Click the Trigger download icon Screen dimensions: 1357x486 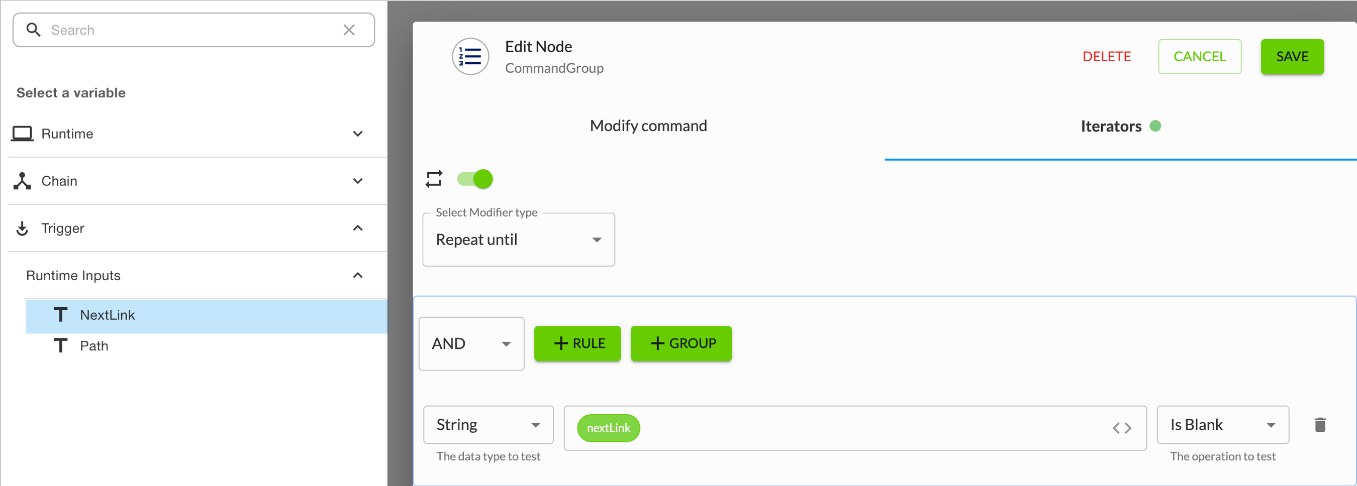pyautogui.click(x=22, y=228)
